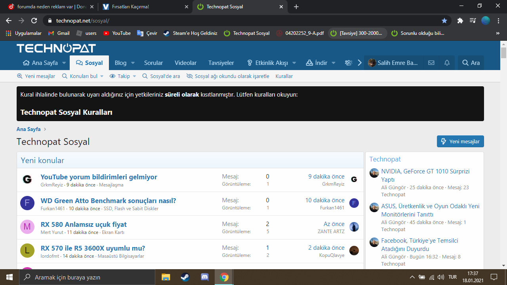Click Ali Güngör's avatar beside the ASUS article
This screenshot has width=507, height=285.
coord(374,207)
